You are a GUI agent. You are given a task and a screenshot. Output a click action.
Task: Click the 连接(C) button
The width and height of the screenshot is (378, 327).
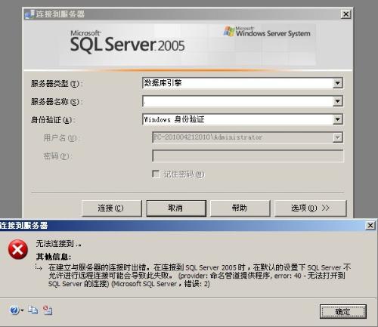(112, 208)
